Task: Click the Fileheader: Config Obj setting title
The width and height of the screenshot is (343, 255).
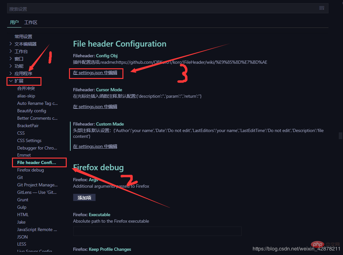Action: (95, 56)
